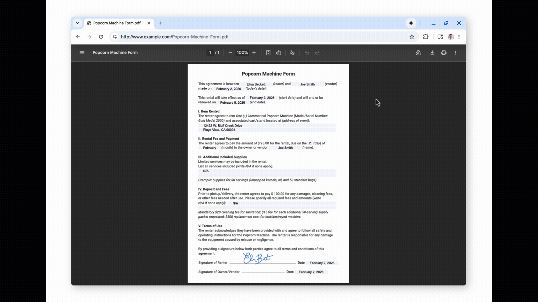This screenshot has width=538, height=302.
Task: Edit address line Playa Vista, CA 90094
Action: 267,130
